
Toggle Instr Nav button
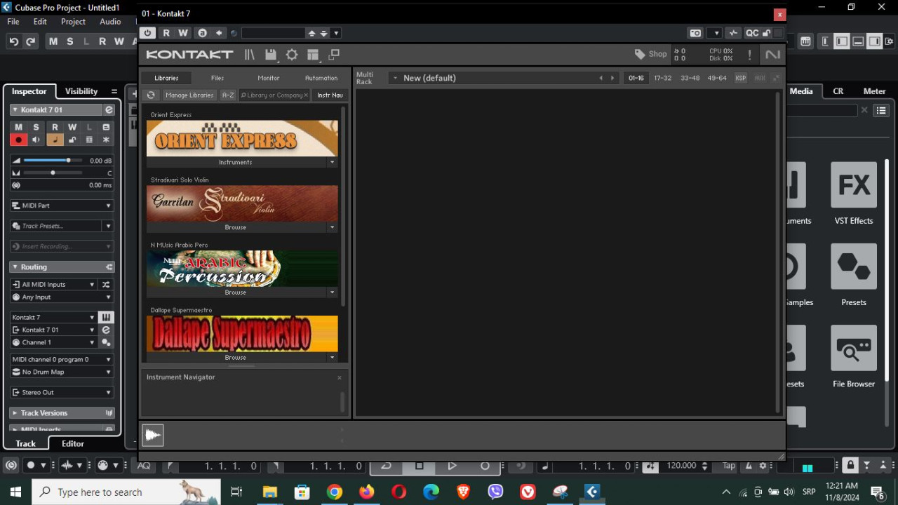pyautogui.click(x=330, y=95)
